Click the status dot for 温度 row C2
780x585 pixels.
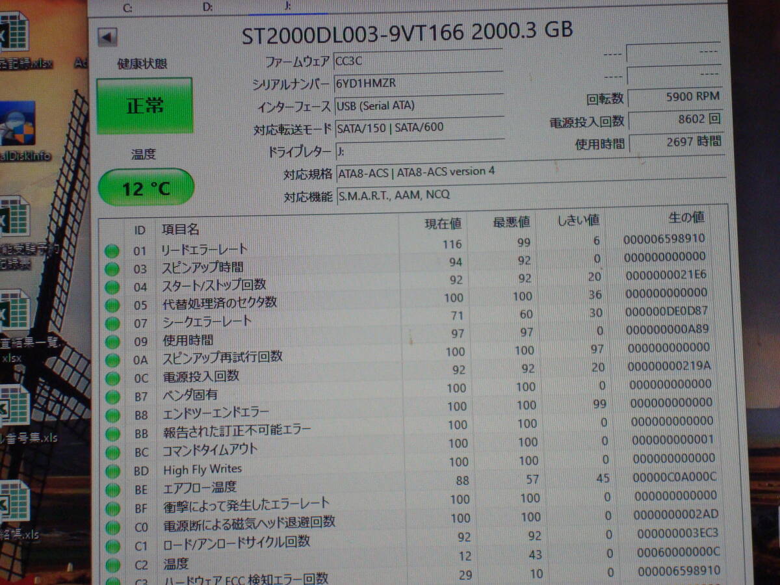112,565
